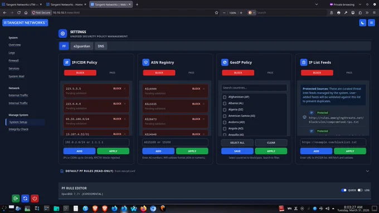Check the American Samoa (AS) checkbox
The image size is (379, 213).
pyautogui.click(x=225, y=116)
